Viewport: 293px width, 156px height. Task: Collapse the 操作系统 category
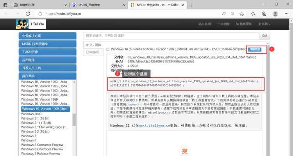point(47,76)
